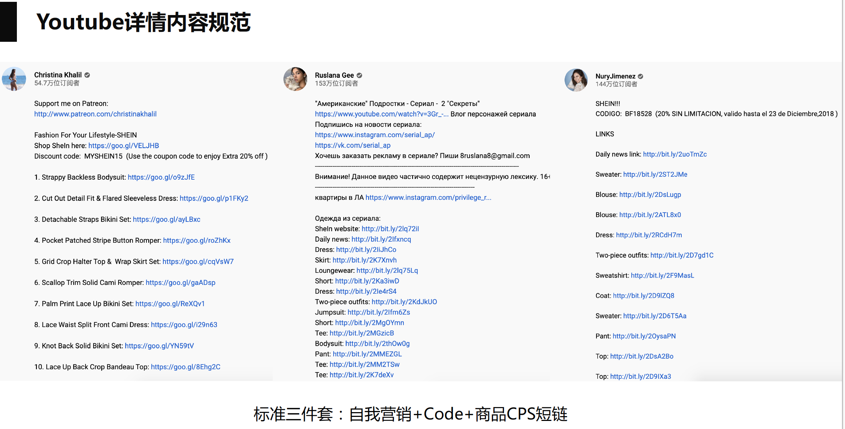Viewport: 845px width, 429px height.
Task: Open Strappy Backless Bodysuit link
Action: 161,177
